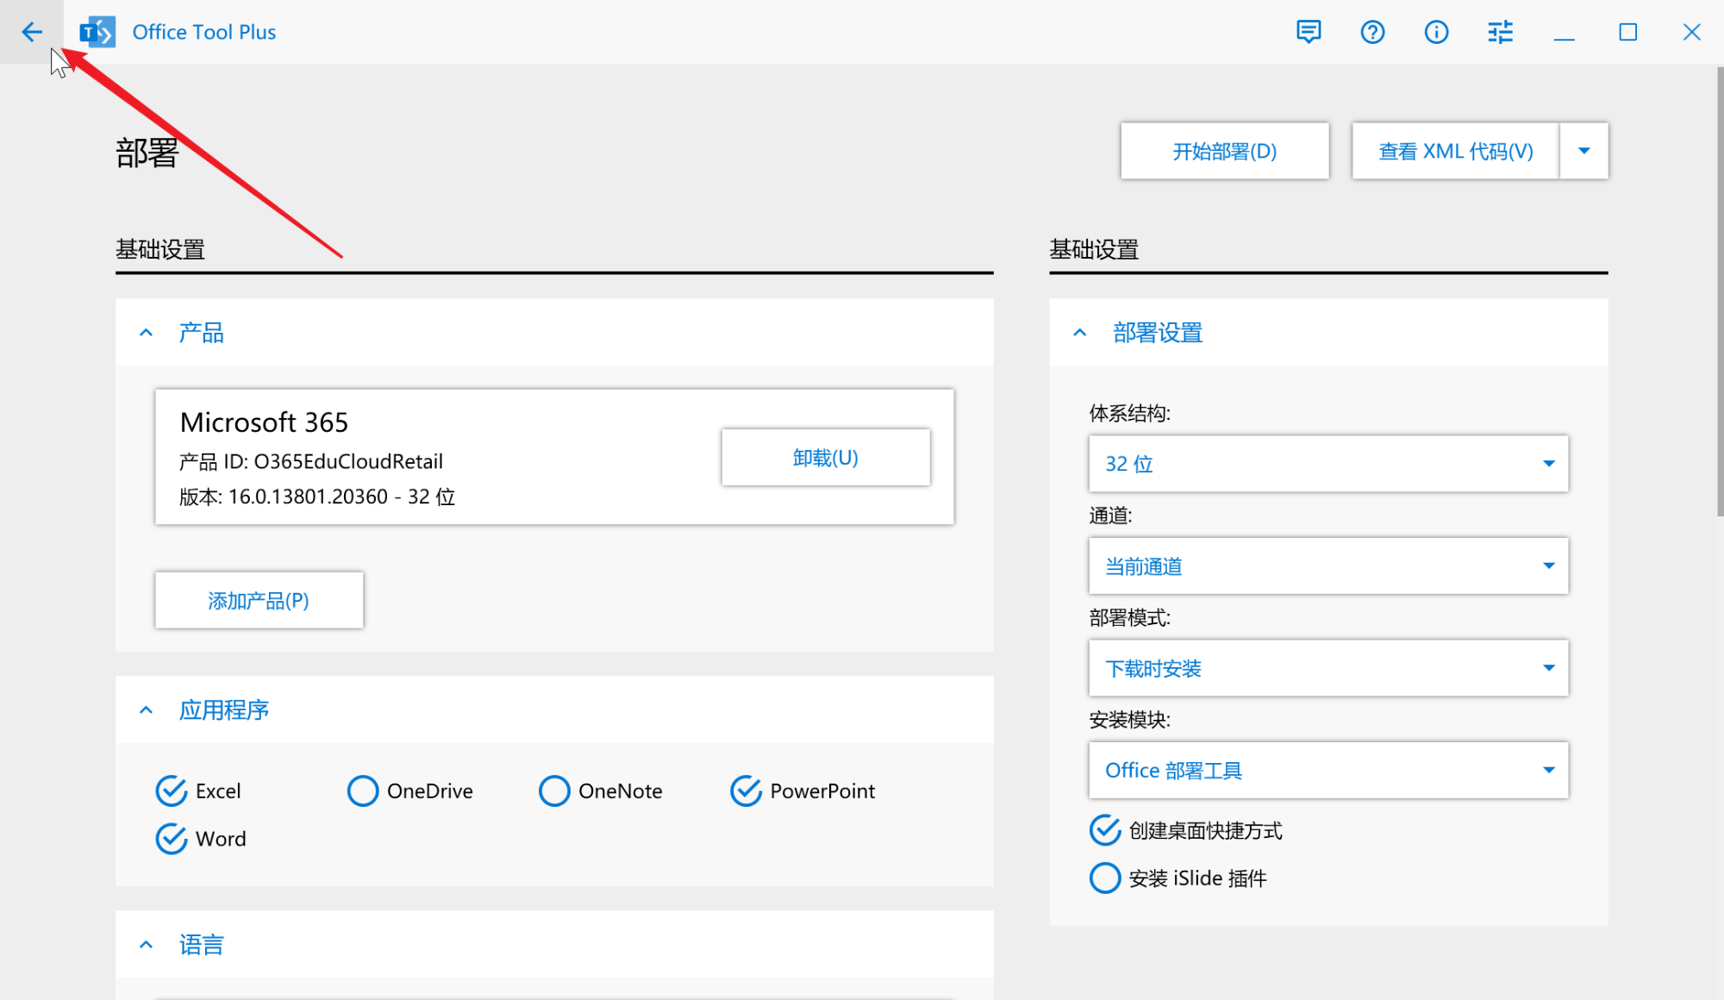Image resolution: width=1724 pixels, height=1000 pixels.
Task: Click the 卸载(U) button for Microsoft 365
Action: point(826,458)
